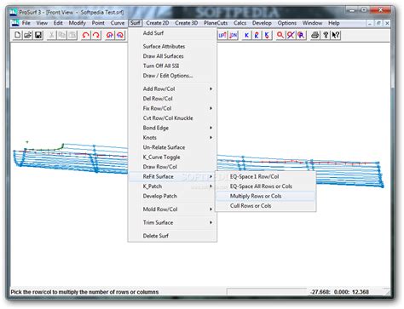Choose Delete Surf
Image resolution: width=404 pixels, height=309 pixels.
coord(172,236)
